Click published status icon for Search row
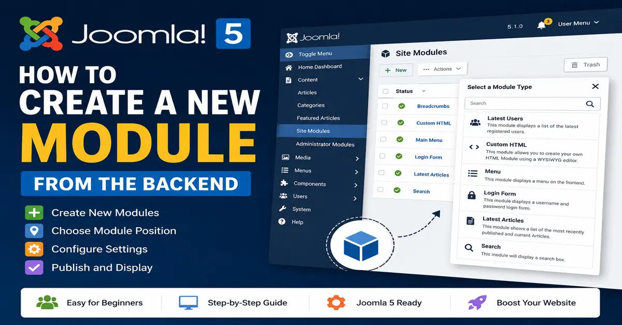Viewport: 622px width, 325px height. tap(397, 190)
